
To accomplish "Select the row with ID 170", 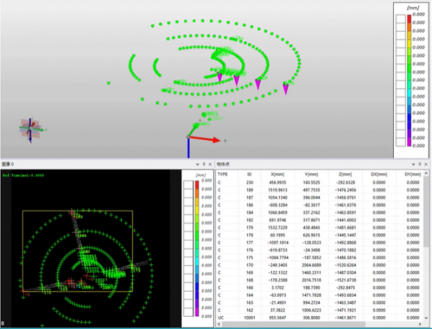I will pos(320,265).
